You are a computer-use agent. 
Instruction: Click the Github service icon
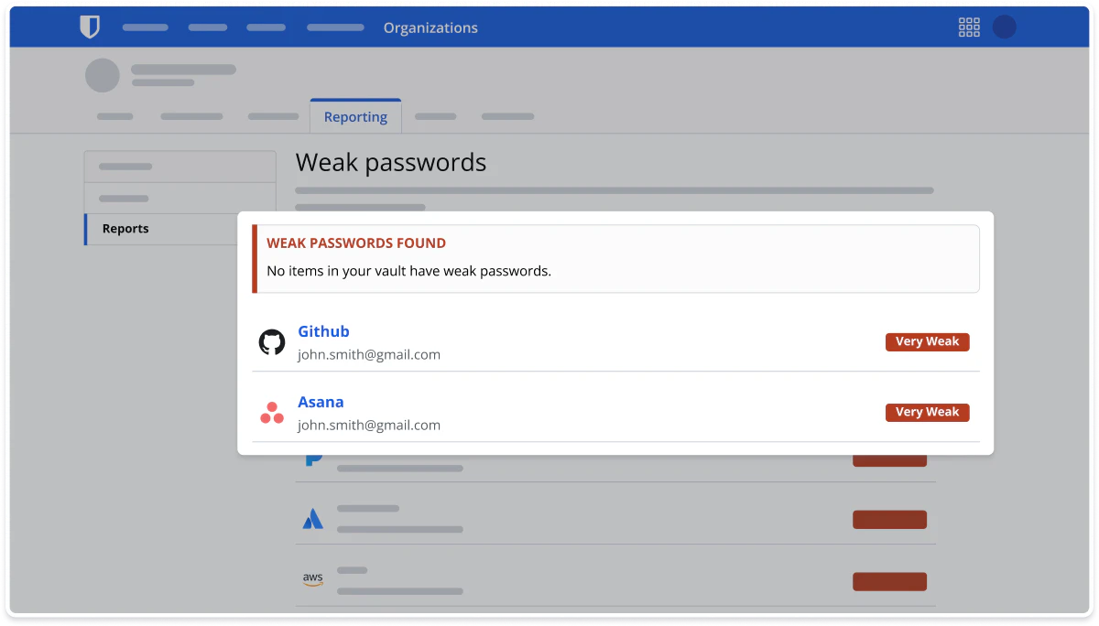pos(272,340)
